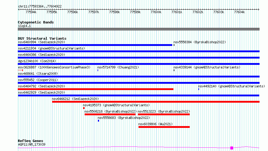Click the 77596k ruler tick label

(x=73, y=12)
